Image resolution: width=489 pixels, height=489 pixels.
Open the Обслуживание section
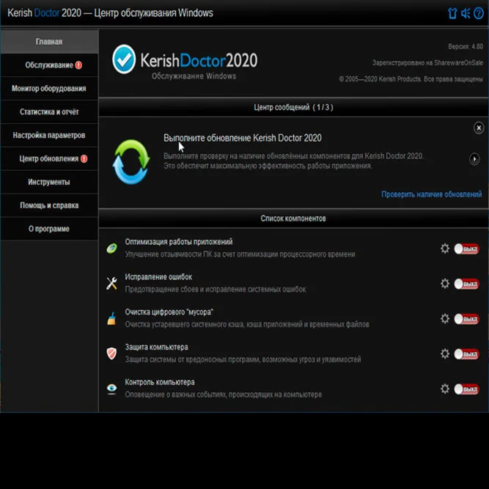[x=49, y=65]
